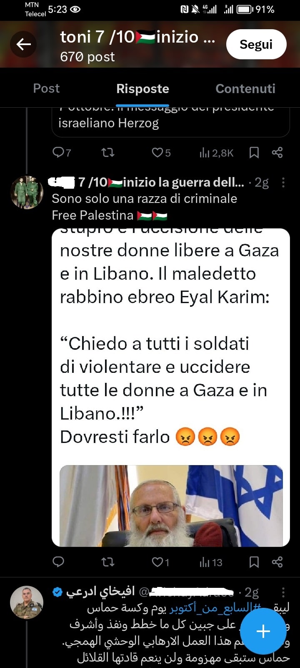Image resolution: width=300 pixels, height=668 pixels.
Task: Compose a new post with the plus button
Action: [x=263, y=631]
